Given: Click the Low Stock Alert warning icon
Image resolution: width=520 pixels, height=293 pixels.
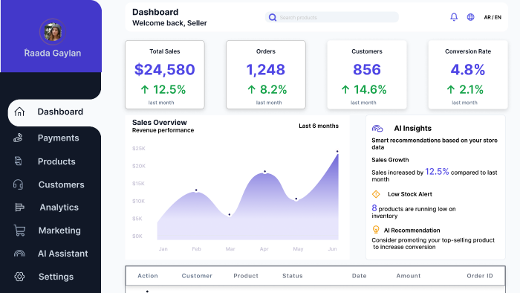Looking at the screenshot, I should 376,194.
